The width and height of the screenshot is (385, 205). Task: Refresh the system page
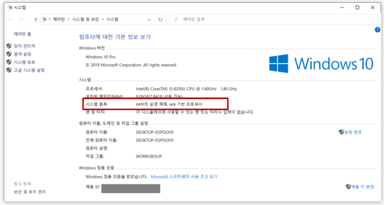pyautogui.click(x=161, y=19)
